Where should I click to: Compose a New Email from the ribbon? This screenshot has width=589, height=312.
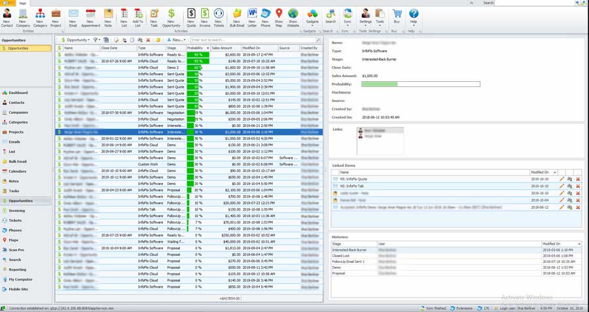coord(73,18)
